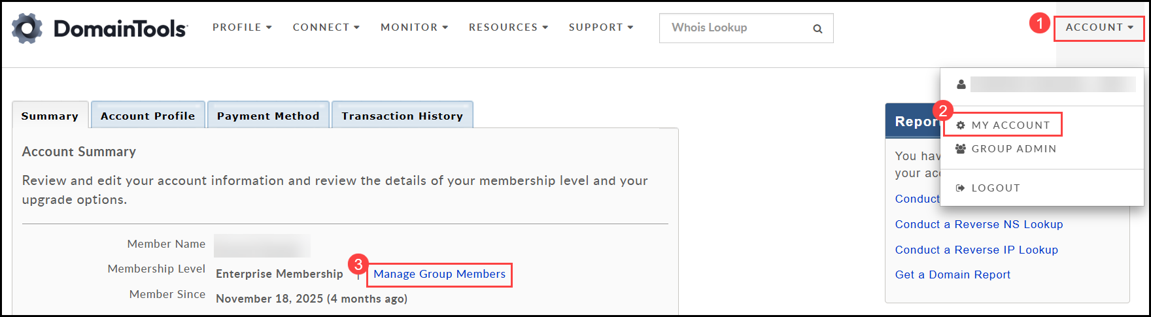View the Transaction History tab
Viewport: 1151px width, 317px height.
click(x=402, y=116)
